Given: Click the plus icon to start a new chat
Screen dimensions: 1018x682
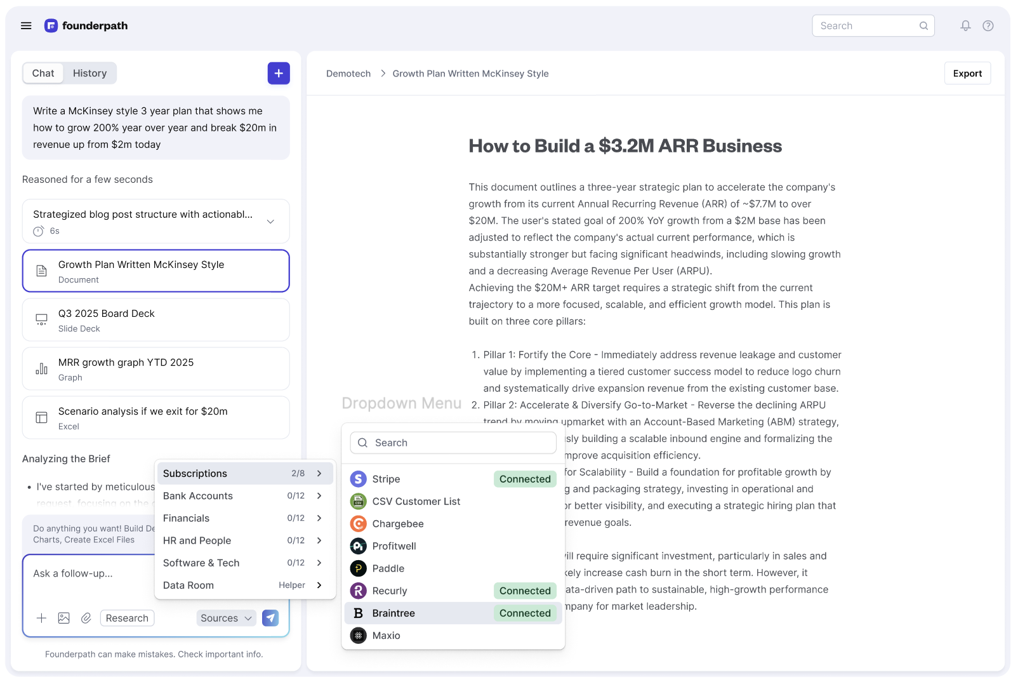Looking at the screenshot, I should (x=279, y=73).
